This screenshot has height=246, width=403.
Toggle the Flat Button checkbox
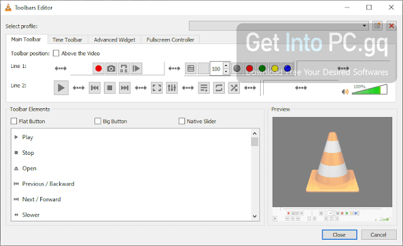click(x=14, y=121)
